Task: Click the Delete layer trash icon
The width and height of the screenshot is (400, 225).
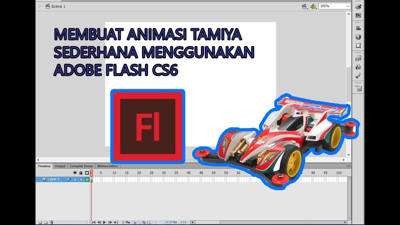Action: (52, 222)
